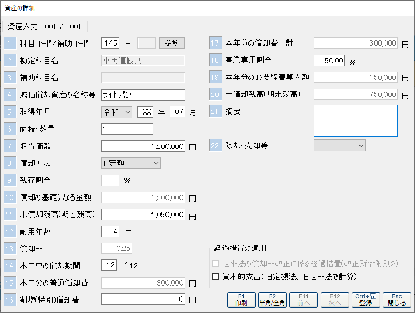Open the 除却・売却等 dropdown
Viewport: 415px width, 313px height.
[x=340, y=146]
